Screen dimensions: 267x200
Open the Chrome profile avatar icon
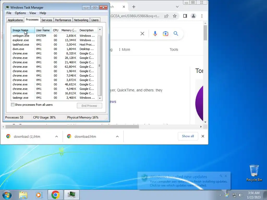click(x=193, y=16)
